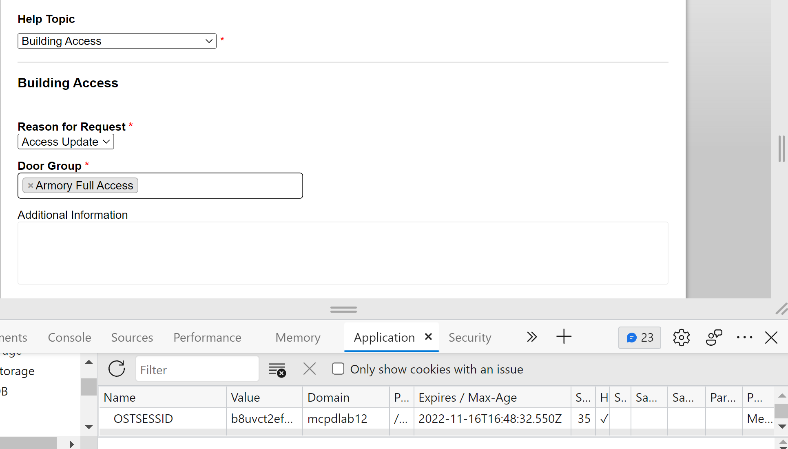Open DevTools more options ellipsis

click(744, 338)
